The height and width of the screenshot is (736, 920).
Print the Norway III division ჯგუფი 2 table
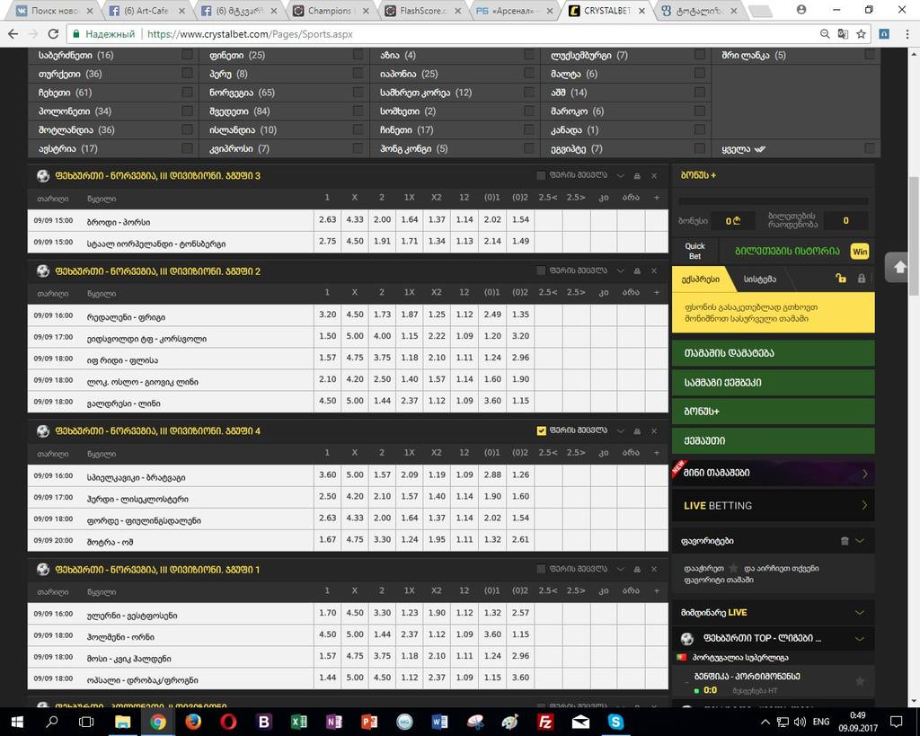[637, 271]
